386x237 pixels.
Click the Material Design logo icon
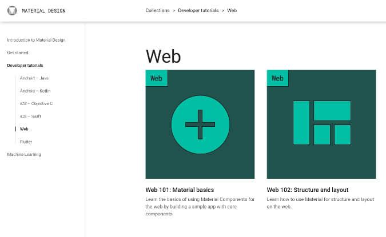[x=12, y=10]
